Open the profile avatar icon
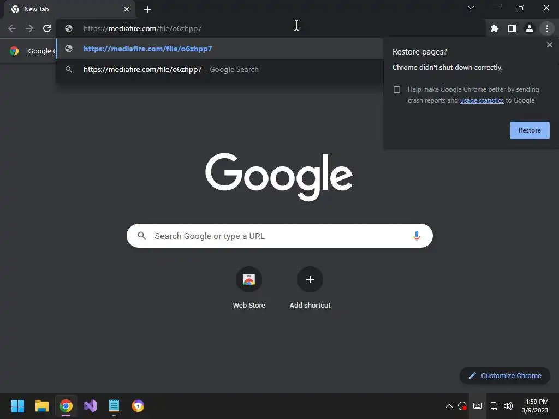Image resolution: width=559 pixels, height=419 pixels. pos(530,28)
